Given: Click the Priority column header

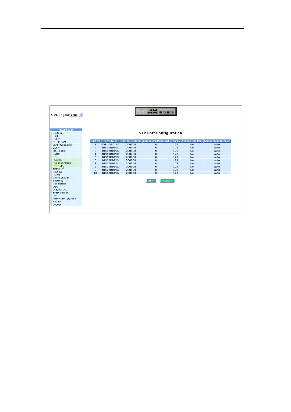Looking at the screenshot, I should pyautogui.click(x=175, y=141).
